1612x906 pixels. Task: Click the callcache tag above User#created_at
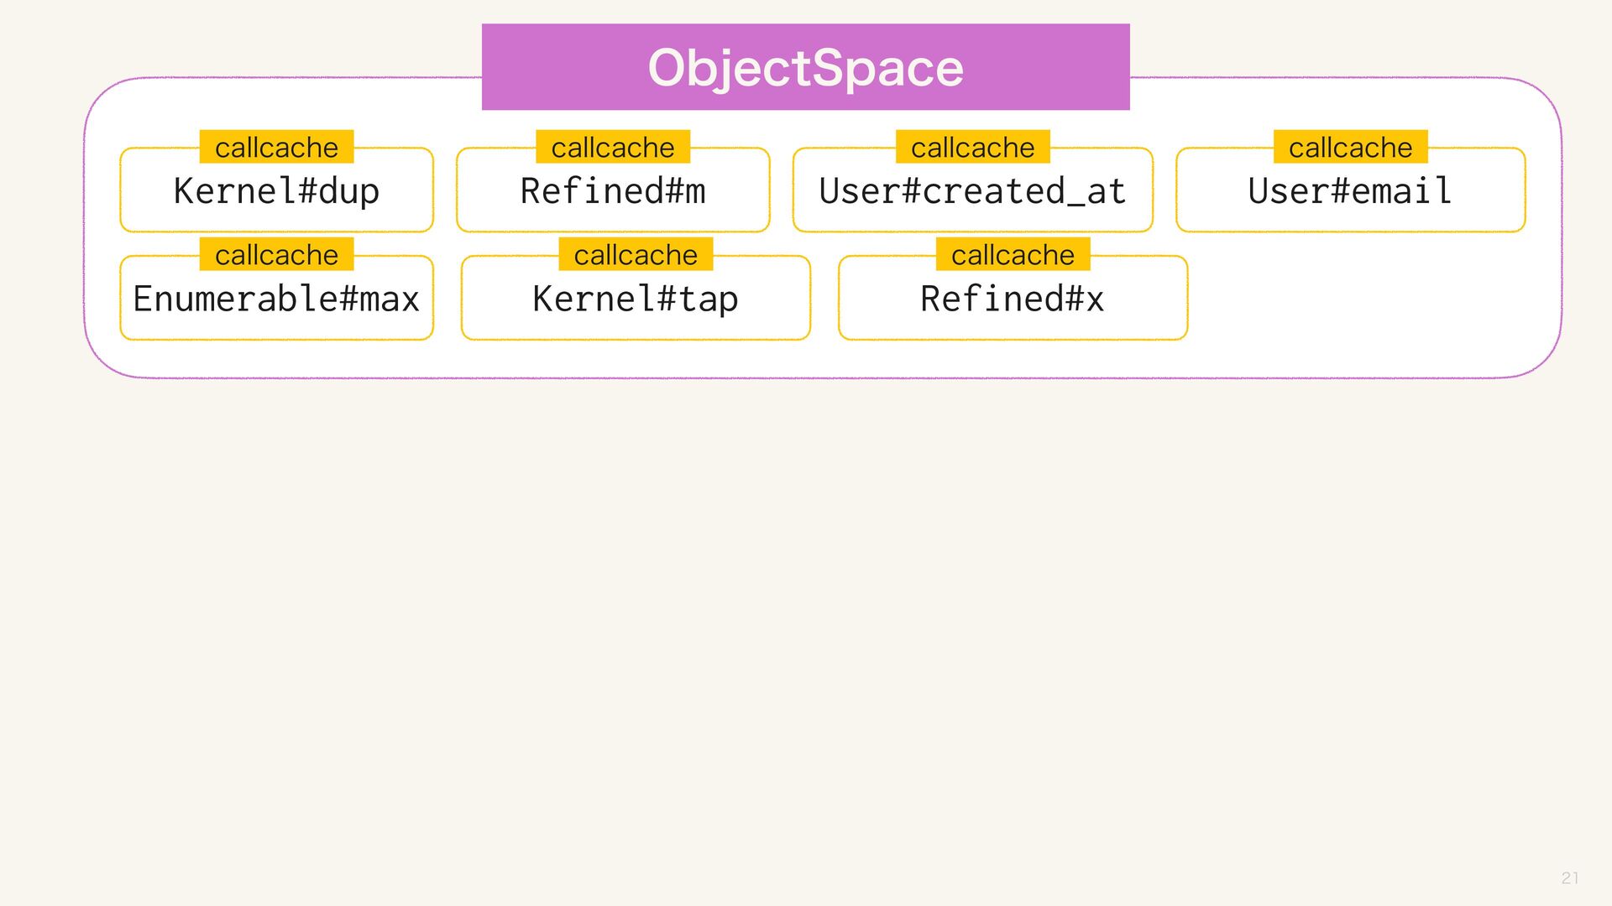972,147
